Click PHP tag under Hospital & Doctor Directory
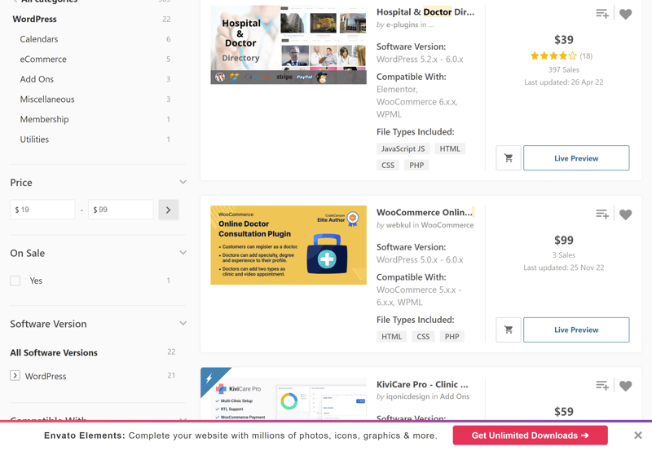Viewport: 652px width, 451px height. [416, 166]
